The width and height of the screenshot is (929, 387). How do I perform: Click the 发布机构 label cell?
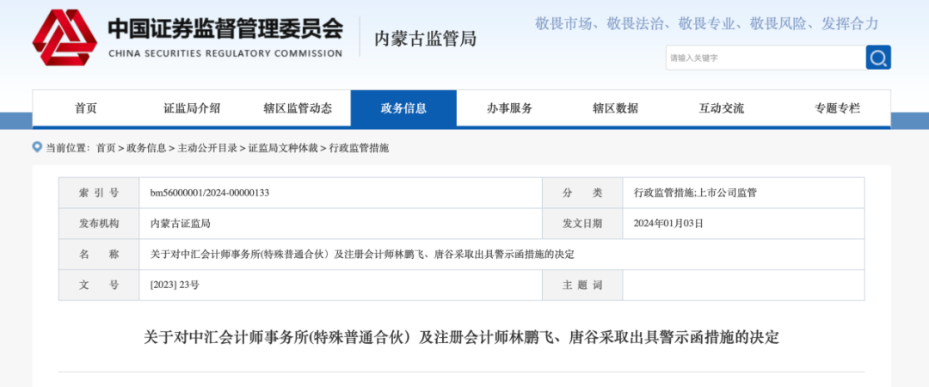click(99, 224)
